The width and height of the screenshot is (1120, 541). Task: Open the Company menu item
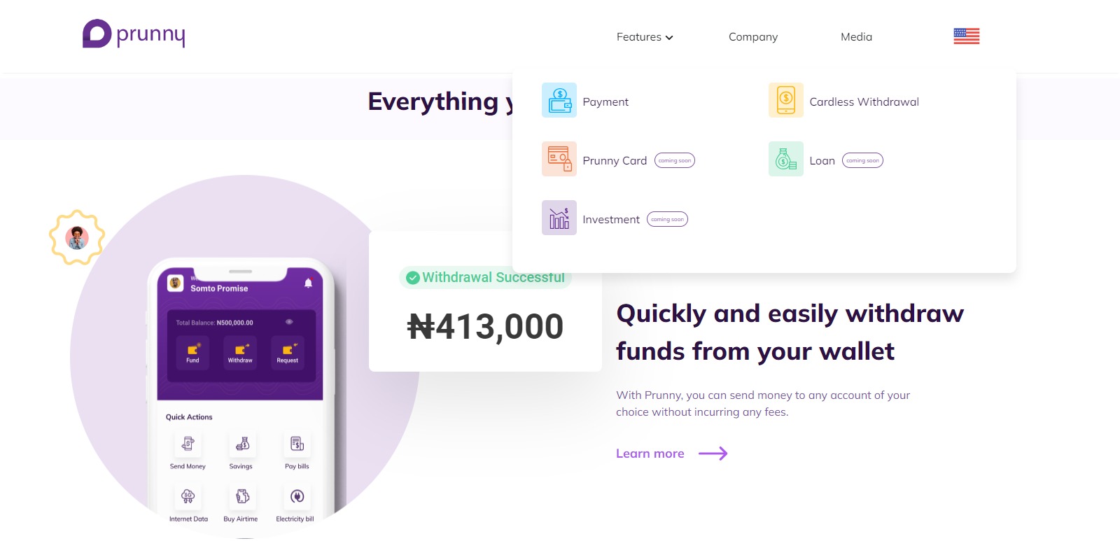752,37
